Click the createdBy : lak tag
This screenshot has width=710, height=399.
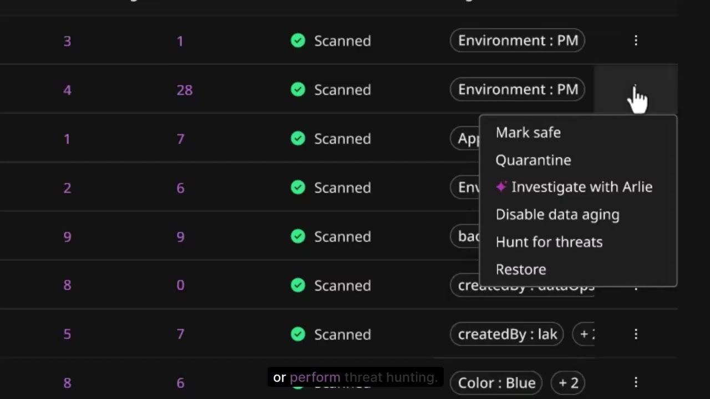(507, 334)
